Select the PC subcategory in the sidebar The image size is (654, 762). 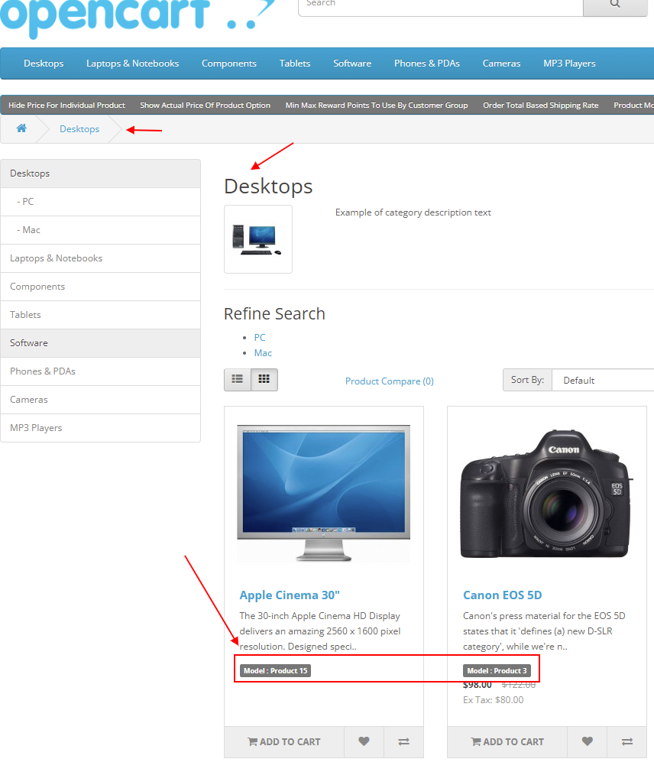[x=28, y=201]
